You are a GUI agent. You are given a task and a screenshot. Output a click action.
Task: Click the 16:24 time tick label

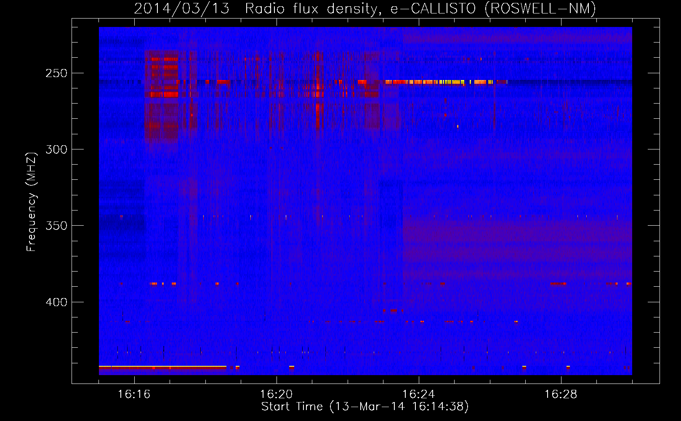pos(418,394)
